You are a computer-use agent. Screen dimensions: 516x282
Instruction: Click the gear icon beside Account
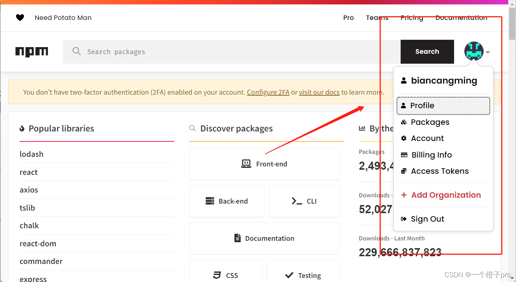point(404,138)
